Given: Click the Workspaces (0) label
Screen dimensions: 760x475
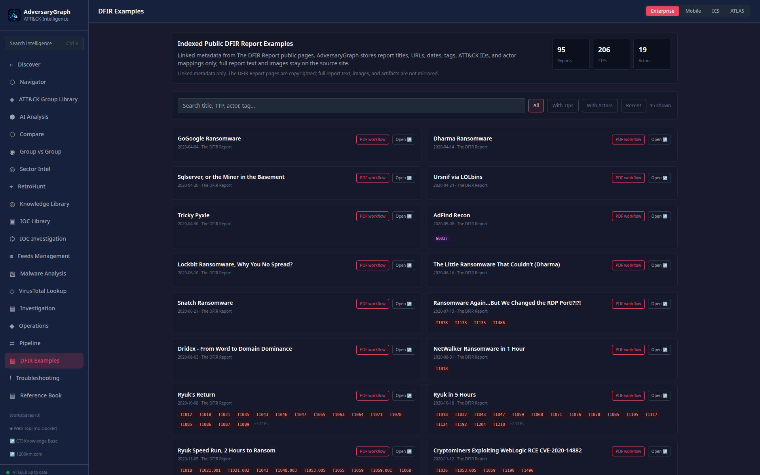Looking at the screenshot, I should click(x=25, y=415).
